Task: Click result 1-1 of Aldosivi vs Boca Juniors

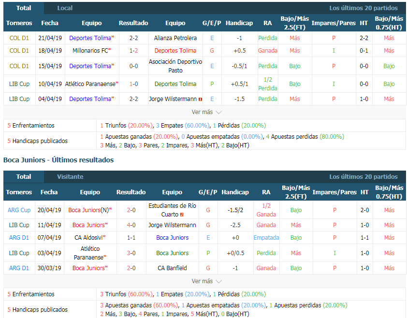Action: (131, 237)
